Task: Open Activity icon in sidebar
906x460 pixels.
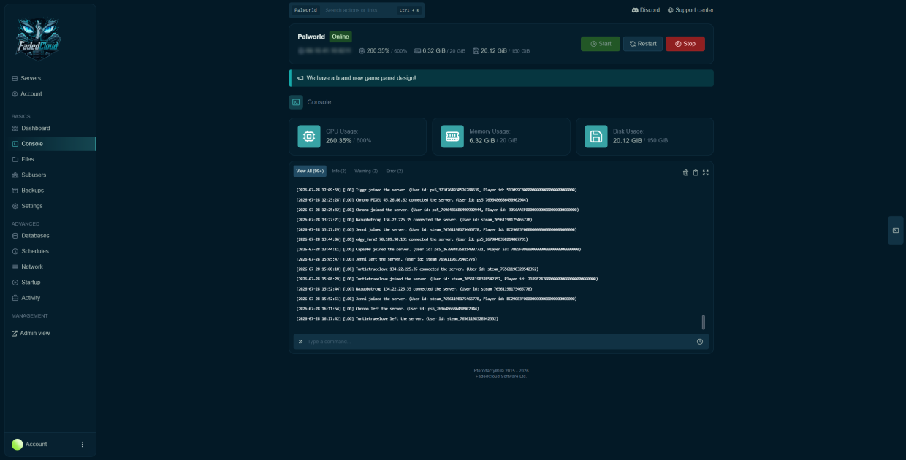Action: (x=15, y=298)
